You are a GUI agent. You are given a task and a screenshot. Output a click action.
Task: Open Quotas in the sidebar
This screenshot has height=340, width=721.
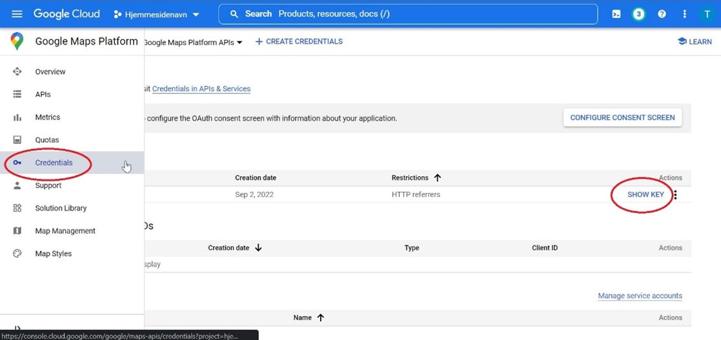point(72,139)
